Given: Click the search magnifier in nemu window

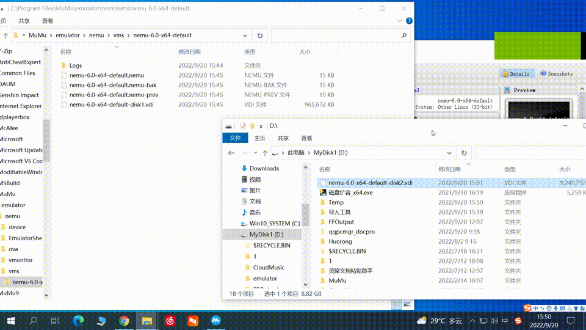Looking at the screenshot, I should point(404,35).
